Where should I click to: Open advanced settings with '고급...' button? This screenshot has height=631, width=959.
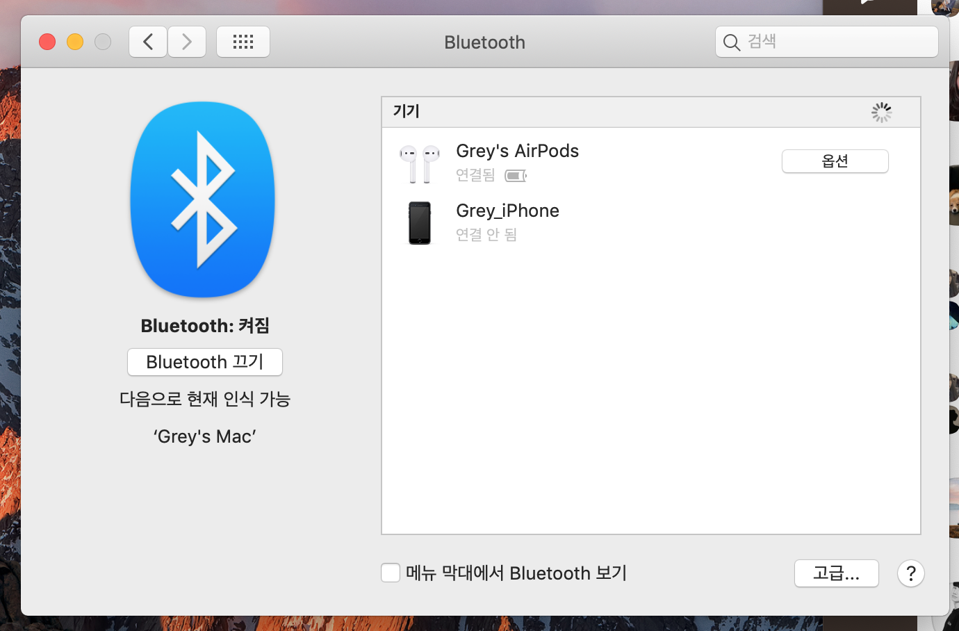(837, 573)
